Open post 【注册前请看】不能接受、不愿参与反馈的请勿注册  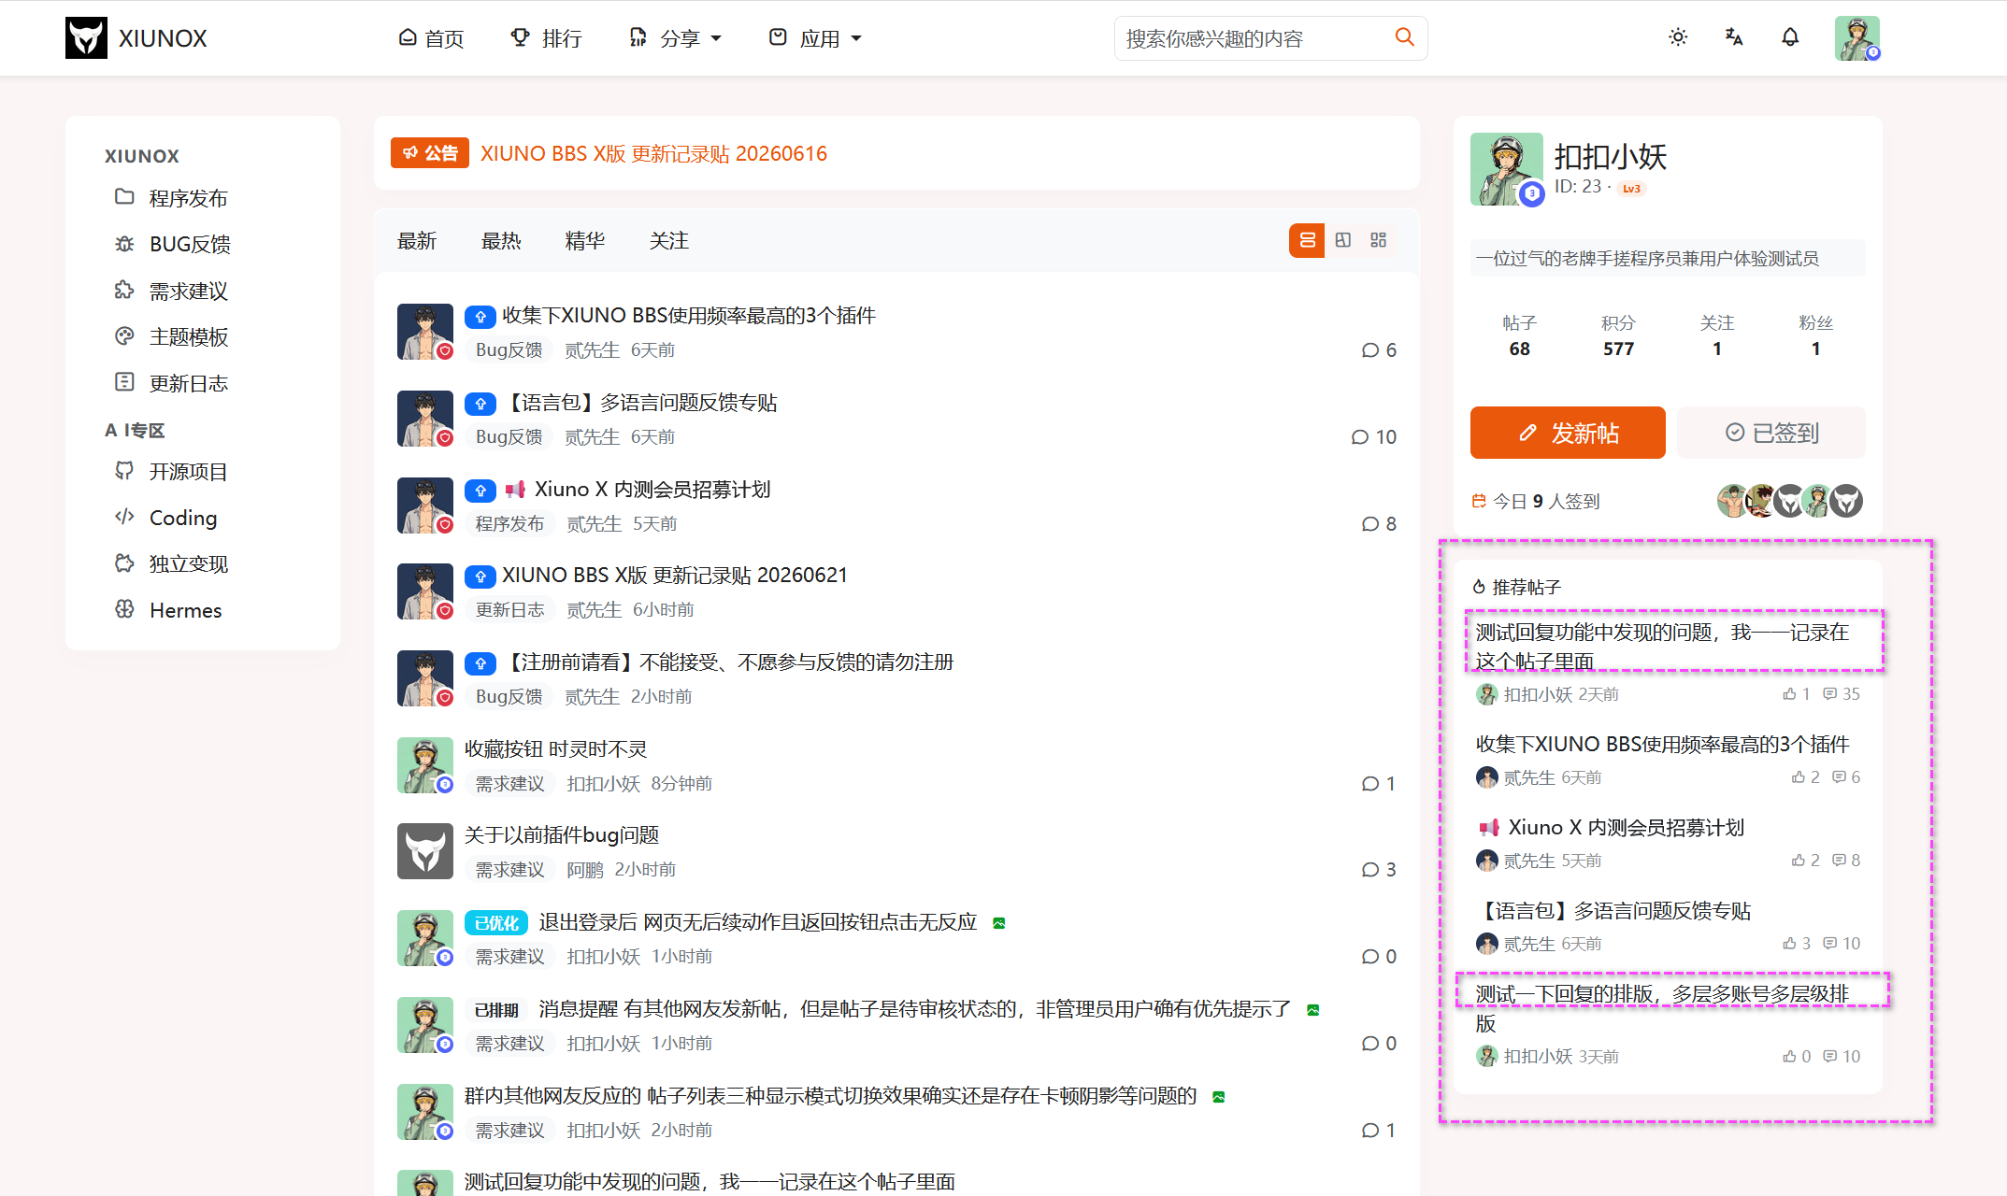click(727, 662)
